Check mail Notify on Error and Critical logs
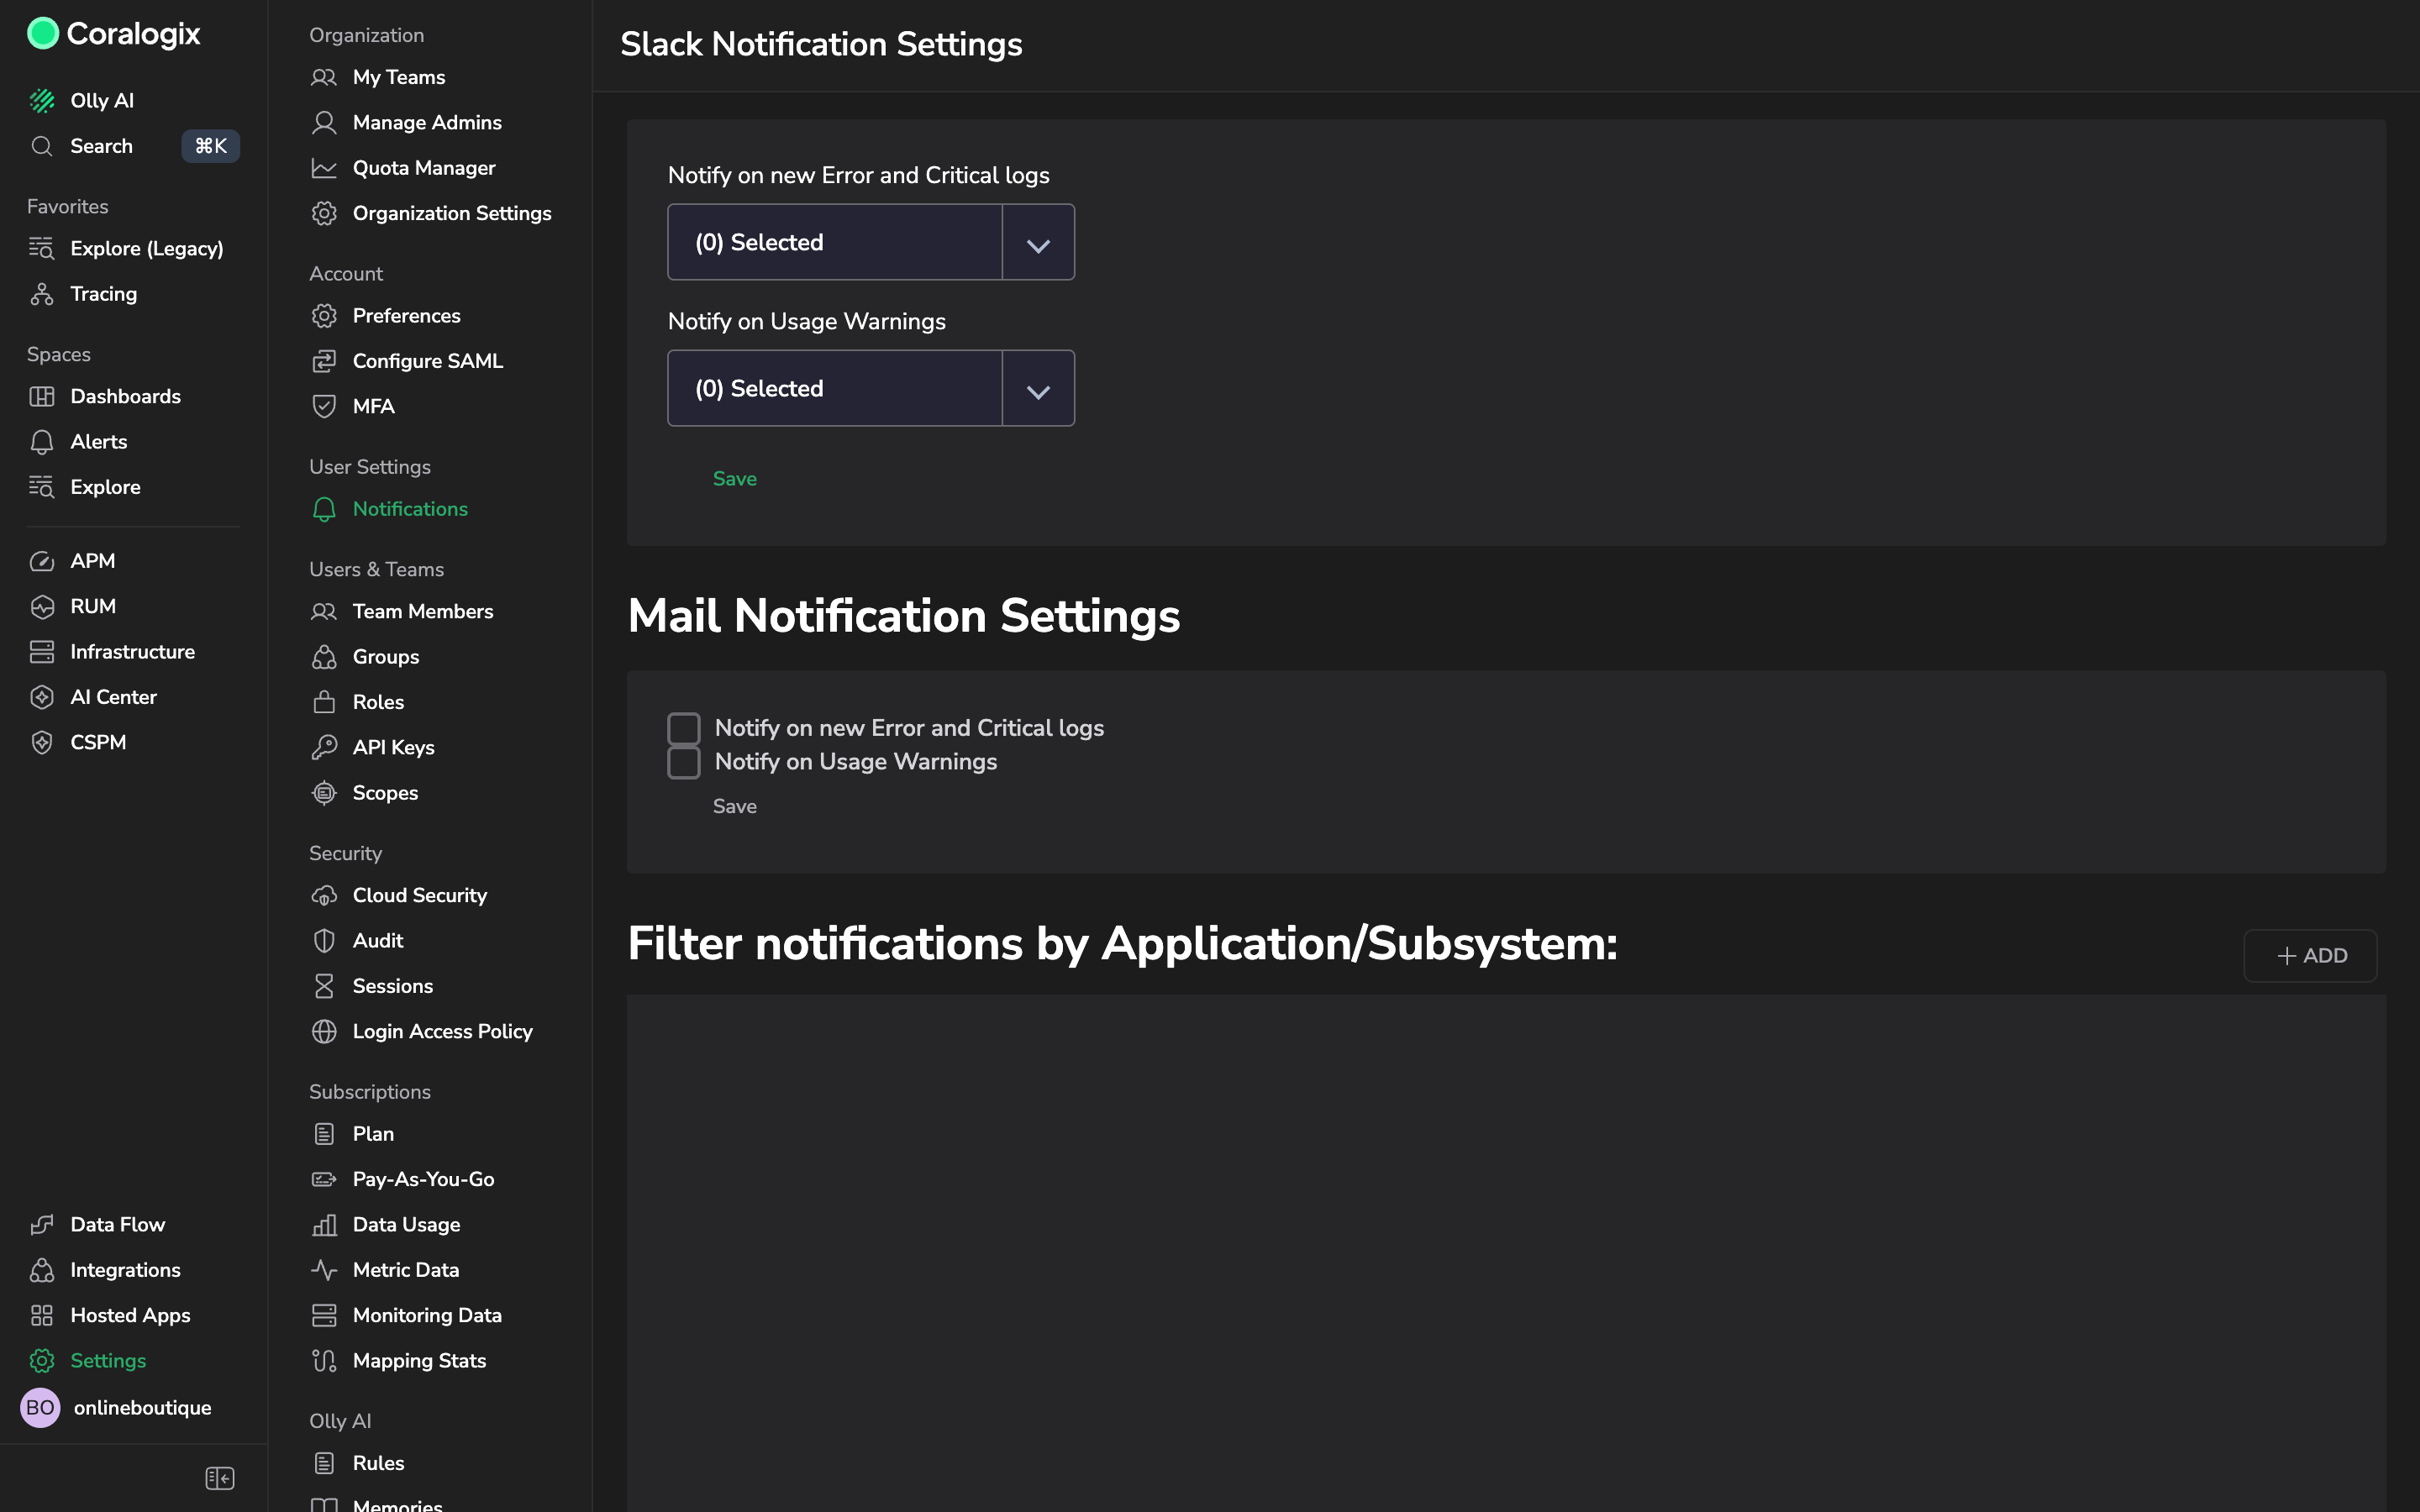The width and height of the screenshot is (2420, 1512). 684,728
